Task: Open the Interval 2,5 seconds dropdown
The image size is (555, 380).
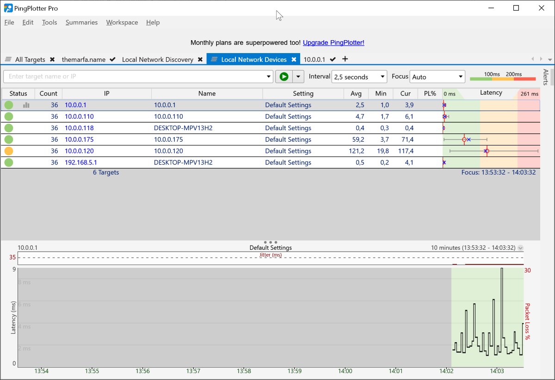Action: (359, 77)
